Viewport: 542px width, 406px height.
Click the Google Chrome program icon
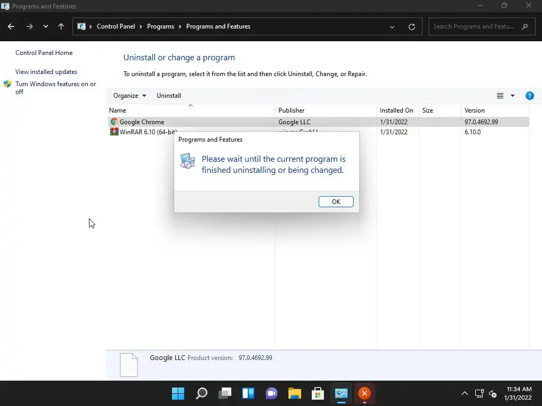tap(114, 122)
